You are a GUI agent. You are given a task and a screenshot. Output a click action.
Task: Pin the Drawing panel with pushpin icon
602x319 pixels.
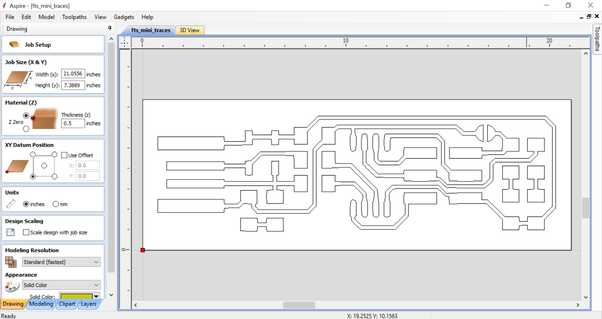(x=110, y=28)
